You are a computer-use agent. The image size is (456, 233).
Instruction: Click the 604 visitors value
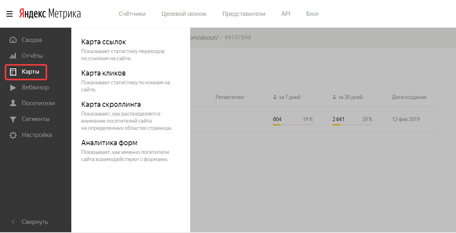[x=277, y=119]
